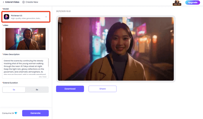Select the 8s extend duration option
The image size is (203, 119).
point(37,90)
